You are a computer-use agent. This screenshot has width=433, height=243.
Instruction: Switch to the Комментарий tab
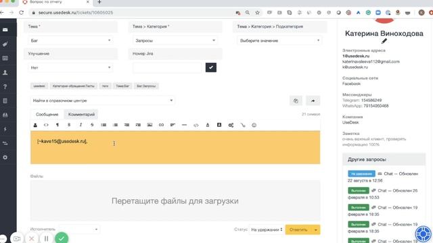[x=81, y=114]
